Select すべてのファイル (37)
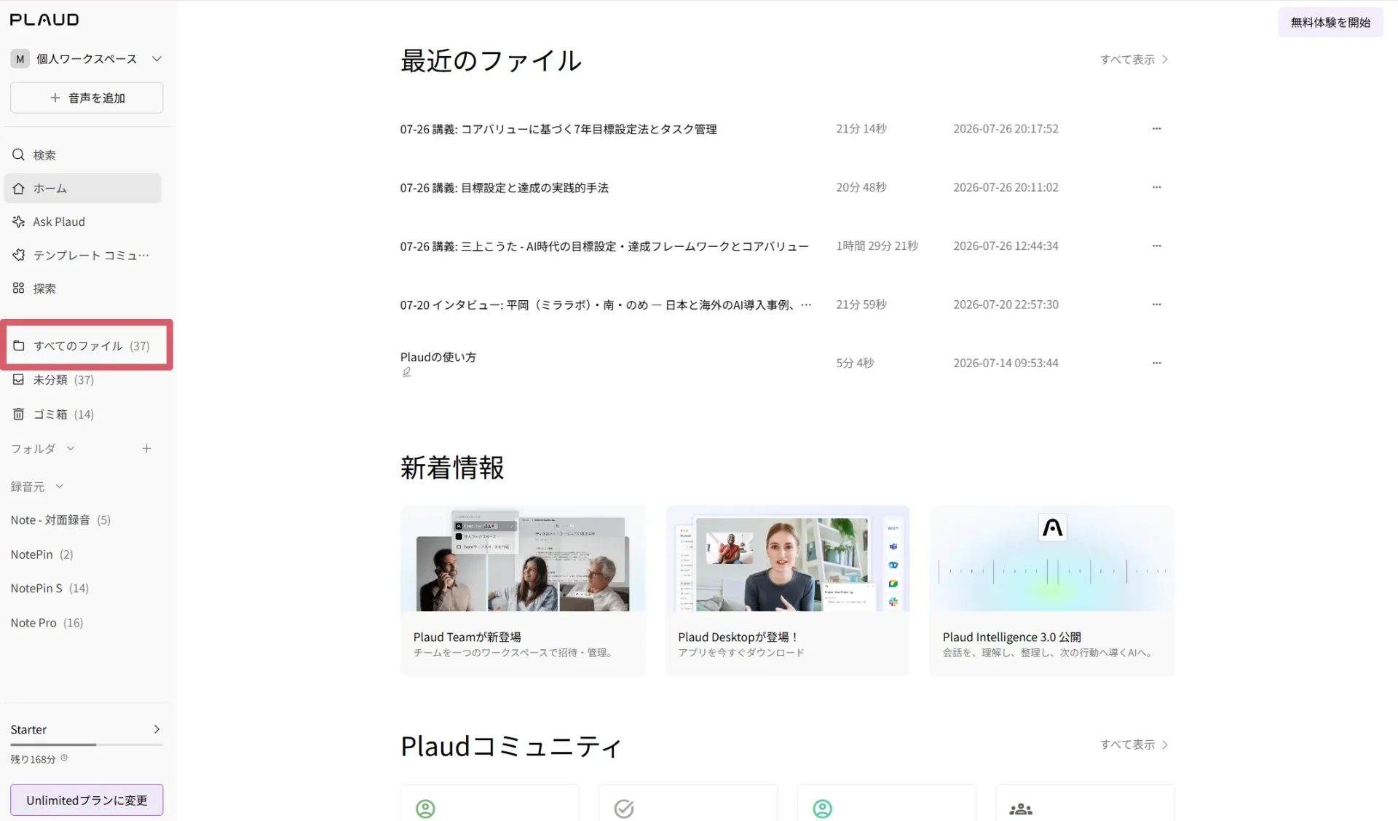 click(87, 345)
